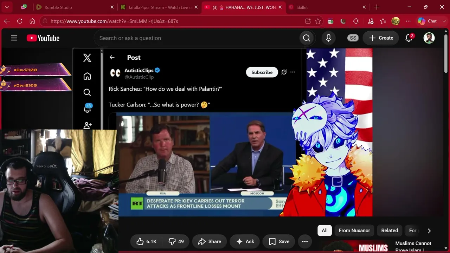Start voice search with the microphone
The height and width of the screenshot is (253, 450).
click(x=329, y=38)
